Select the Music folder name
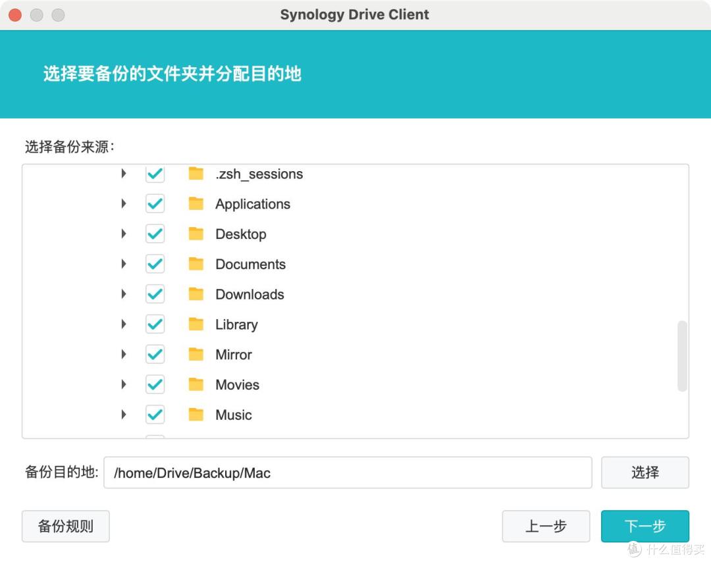This screenshot has width=711, height=564. 234,415
